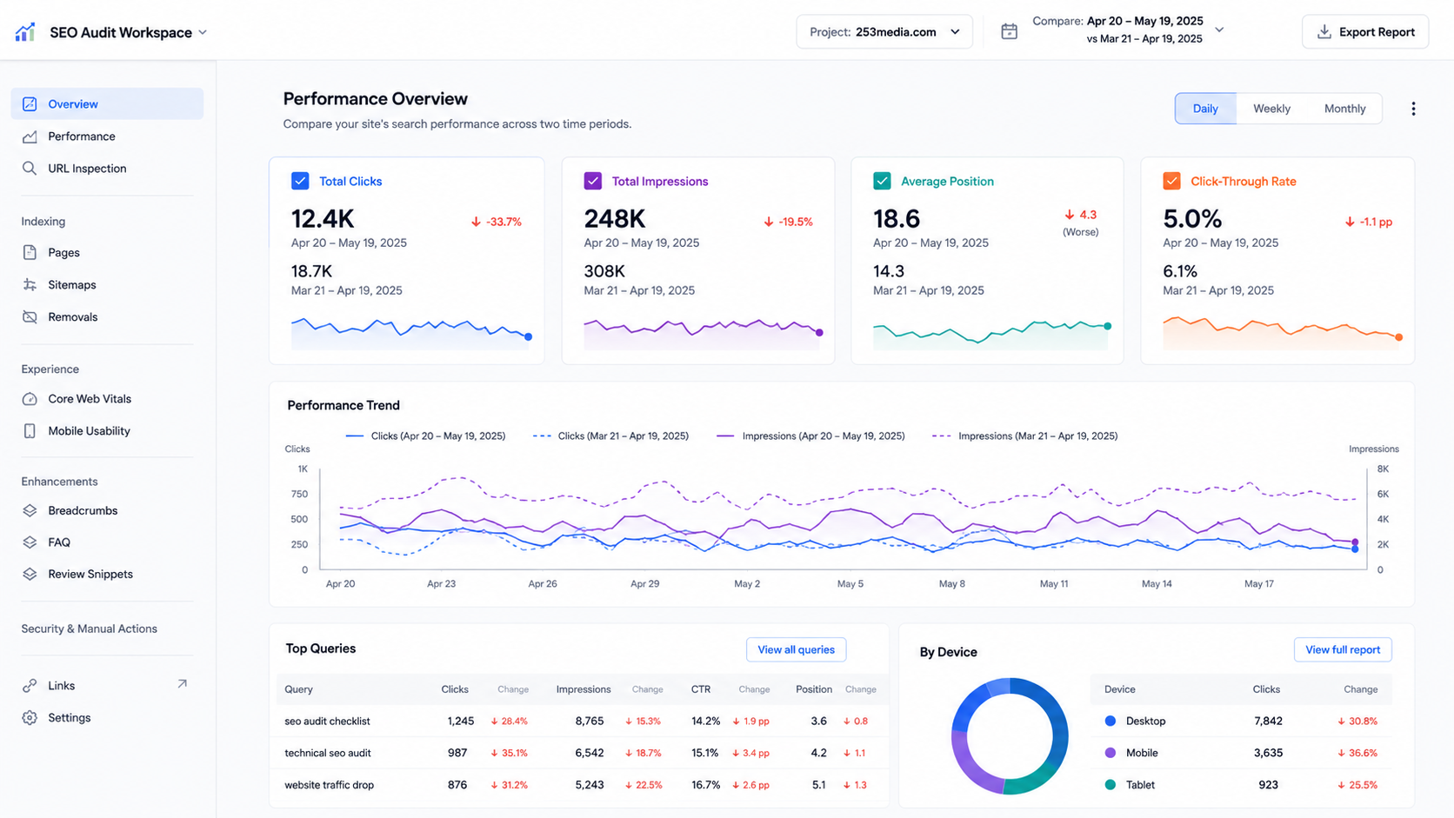The image size is (1454, 818).
Task: Open the SEO Audit Workspace dropdown chevron
Action: tap(203, 32)
